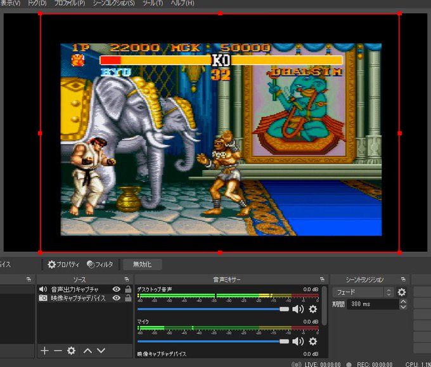
Task: Open the シーンコレクション(S) menu
Action: coord(114,3)
